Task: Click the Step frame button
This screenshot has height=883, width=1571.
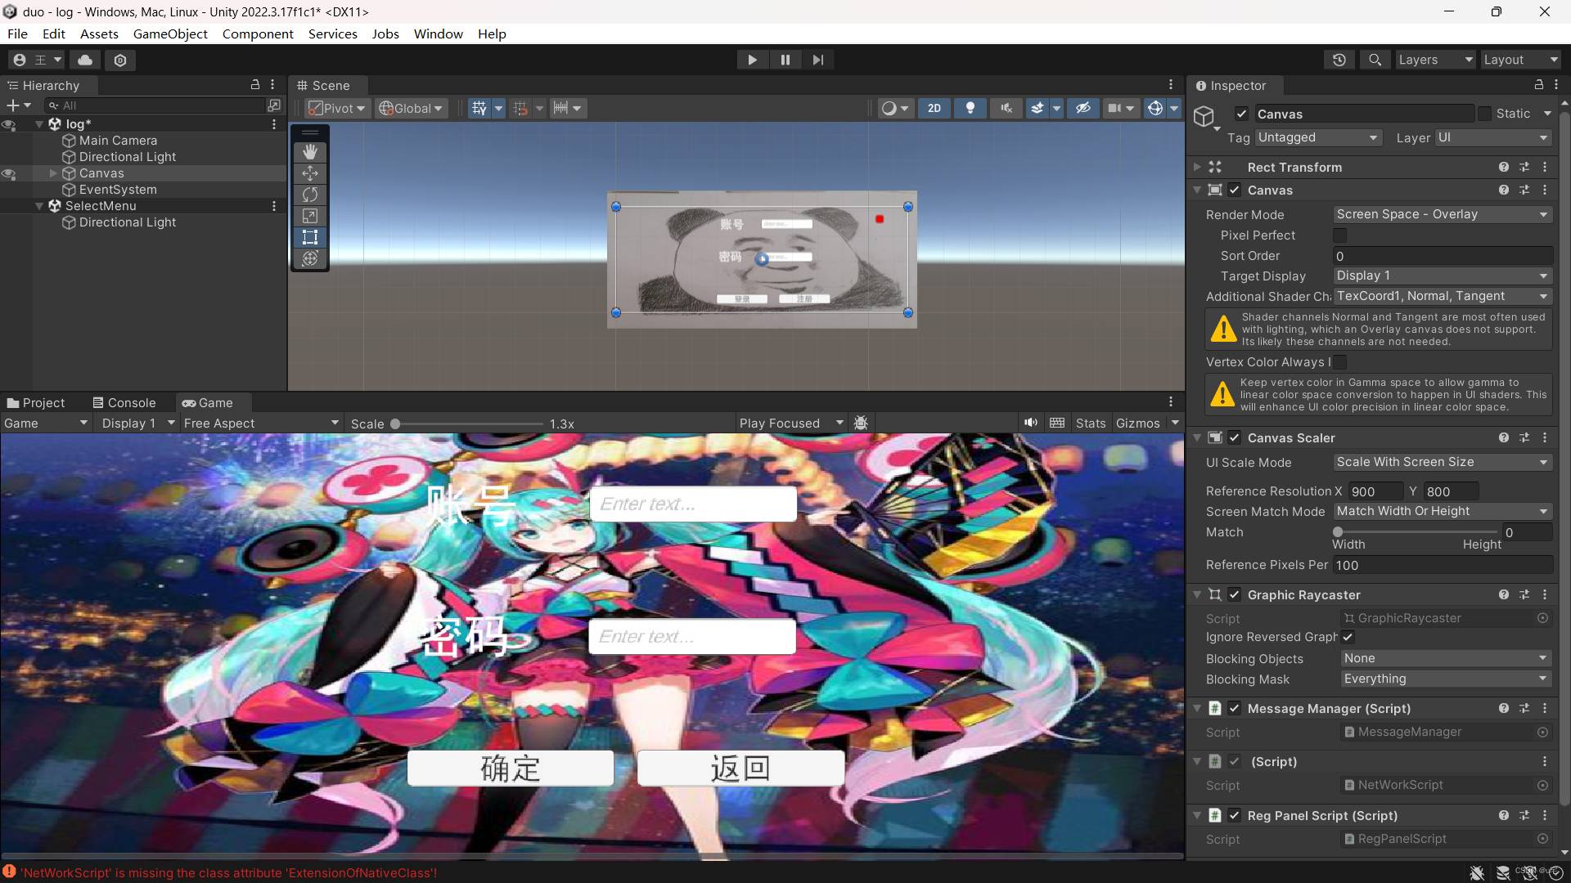Action: click(x=817, y=60)
